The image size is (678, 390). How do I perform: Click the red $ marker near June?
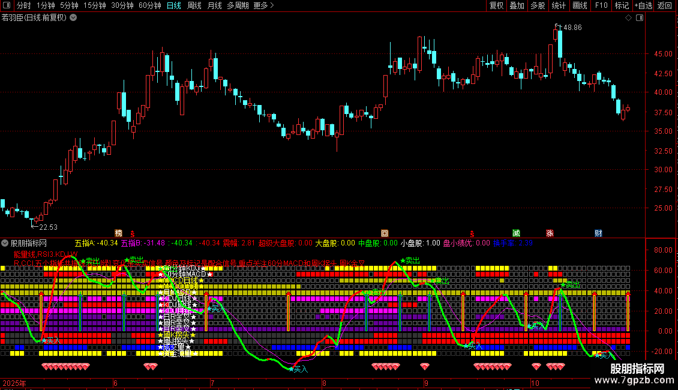coord(133,233)
